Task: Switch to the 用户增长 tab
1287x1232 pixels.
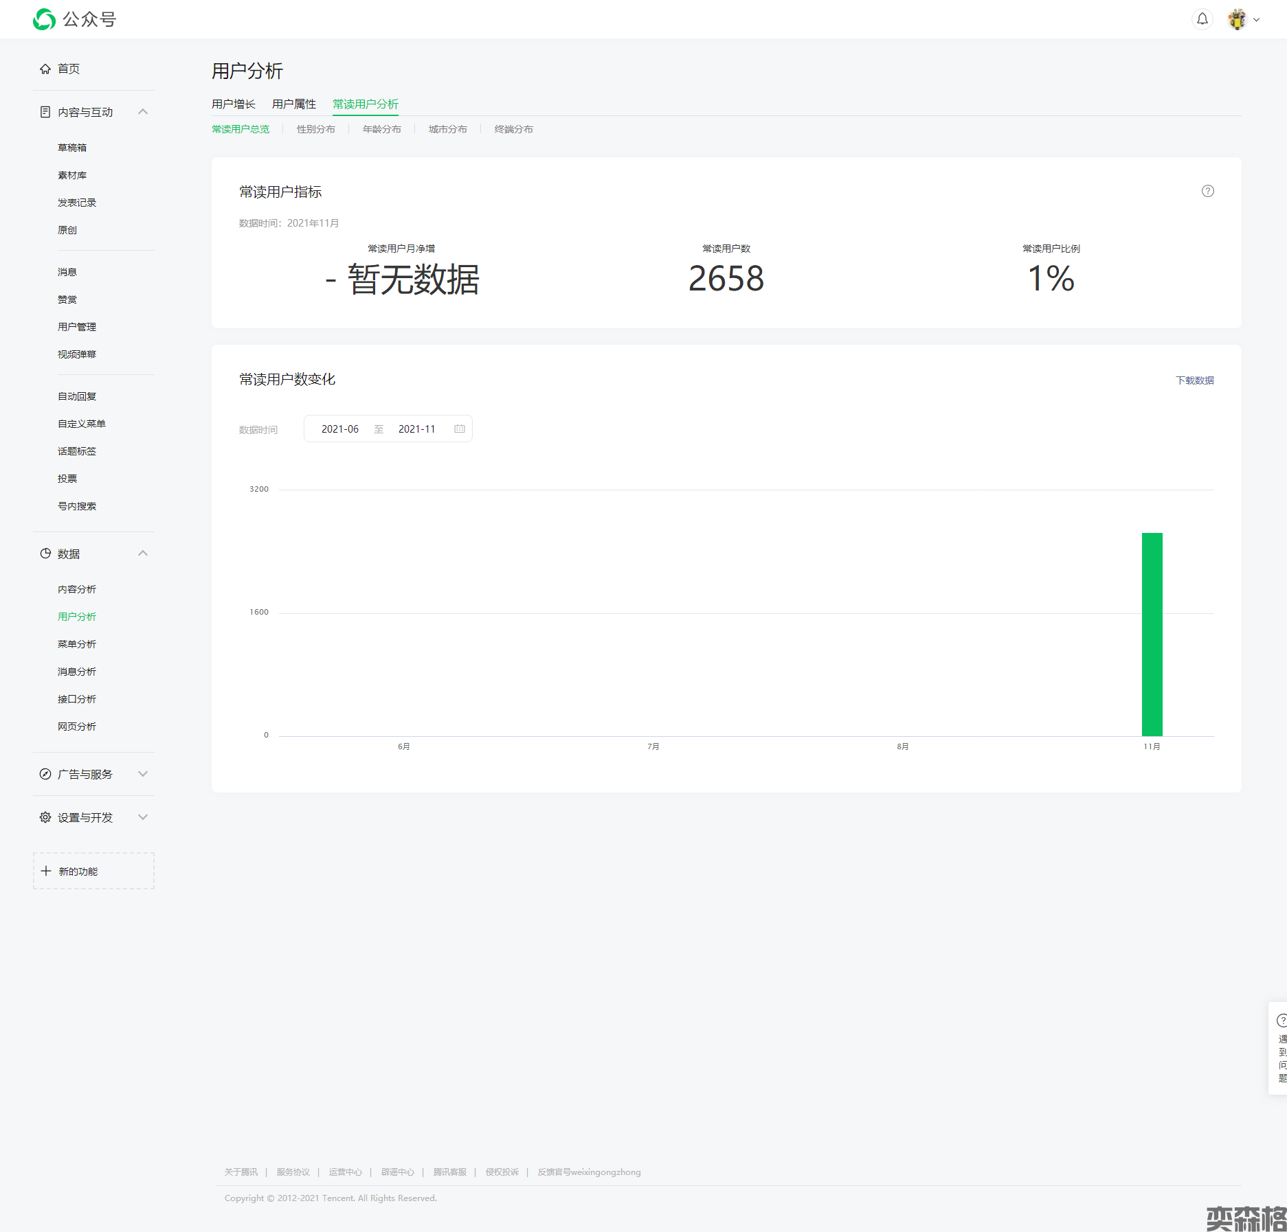Action: (x=234, y=104)
